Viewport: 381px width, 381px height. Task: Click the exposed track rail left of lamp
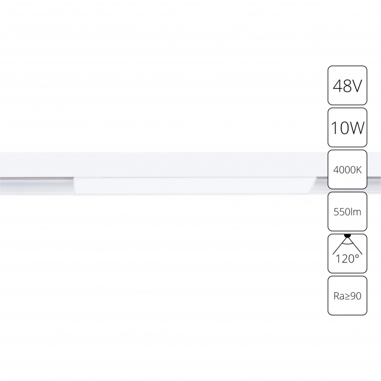(x=37, y=186)
